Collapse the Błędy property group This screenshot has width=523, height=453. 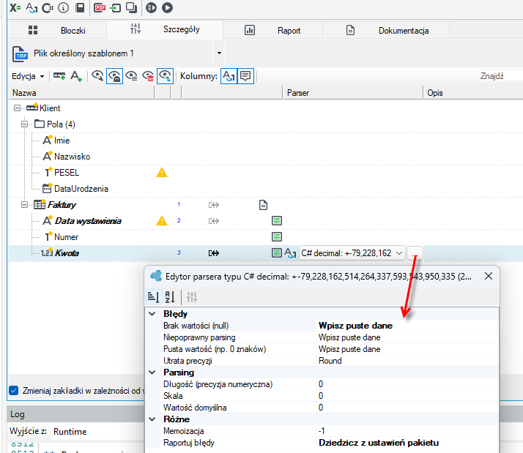tap(152, 314)
